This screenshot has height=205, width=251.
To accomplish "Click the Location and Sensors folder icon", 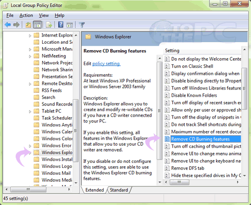I will pos(36,42).
